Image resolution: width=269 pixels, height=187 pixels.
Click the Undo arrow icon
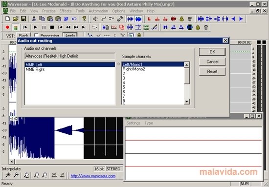tap(74, 19)
